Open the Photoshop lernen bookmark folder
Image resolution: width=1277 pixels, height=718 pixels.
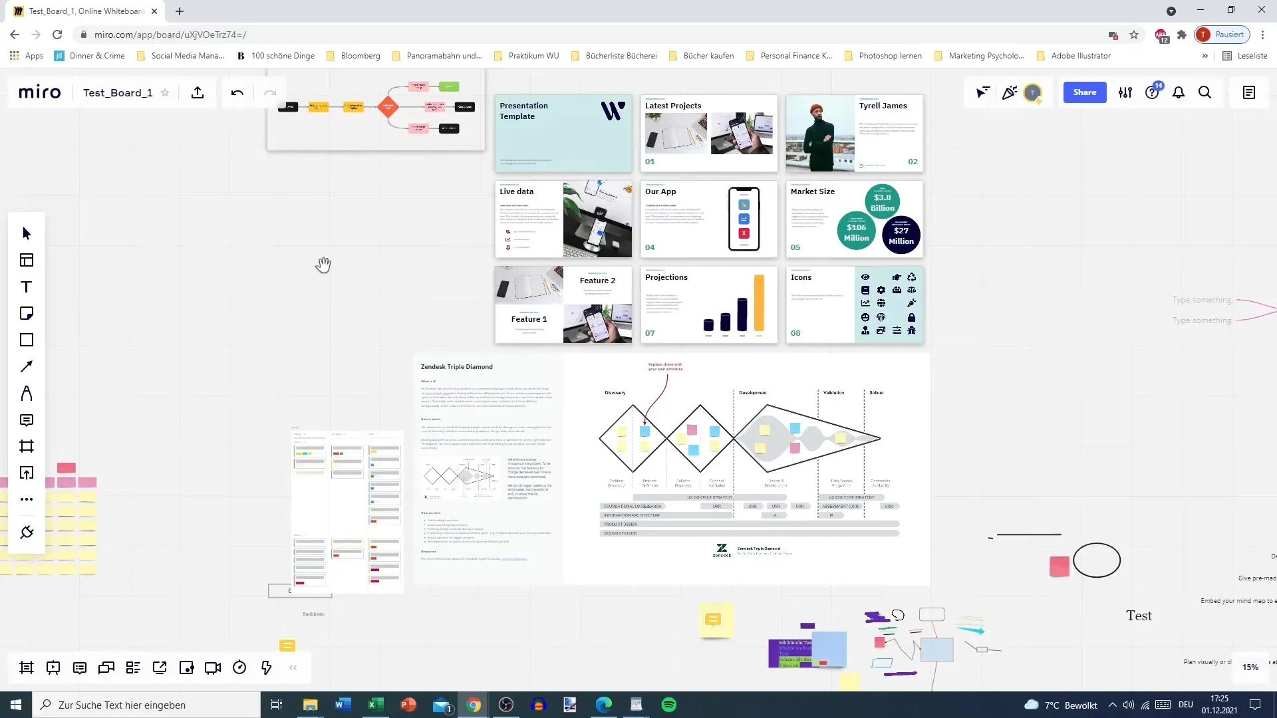pos(883,56)
